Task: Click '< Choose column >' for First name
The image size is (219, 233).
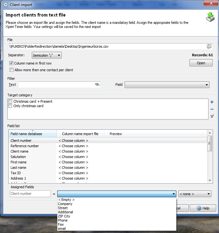Action: tap(73, 162)
